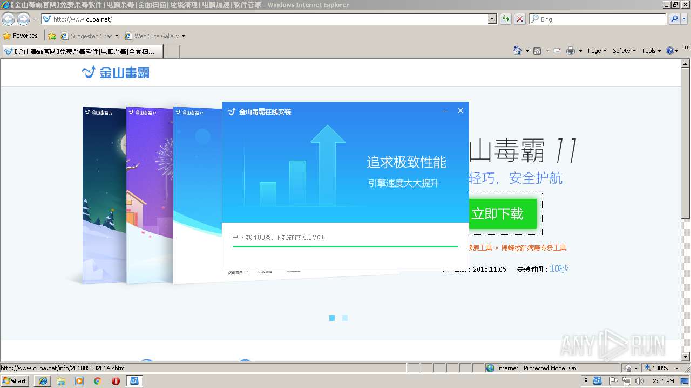This screenshot has width=691, height=388.
Task: Click the RSS feeds icon
Action: pos(537,51)
